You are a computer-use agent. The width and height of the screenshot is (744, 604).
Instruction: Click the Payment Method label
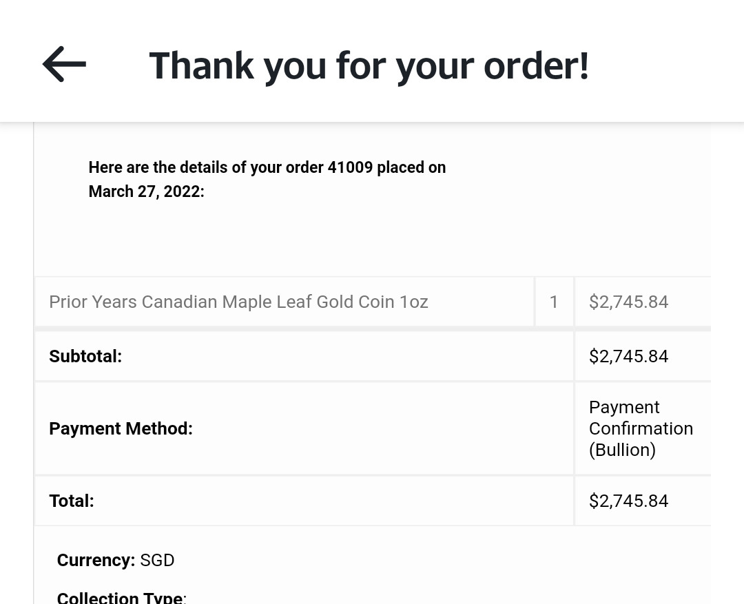121,428
